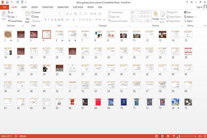This screenshot has width=207, height=138.
Task: Open the Layout dropdown
Action: (x=36, y=12)
